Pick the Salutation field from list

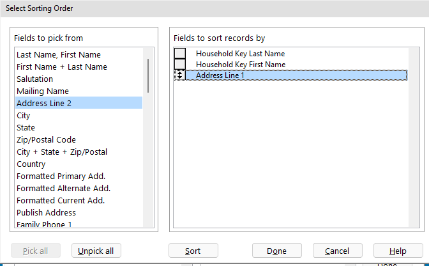point(35,79)
